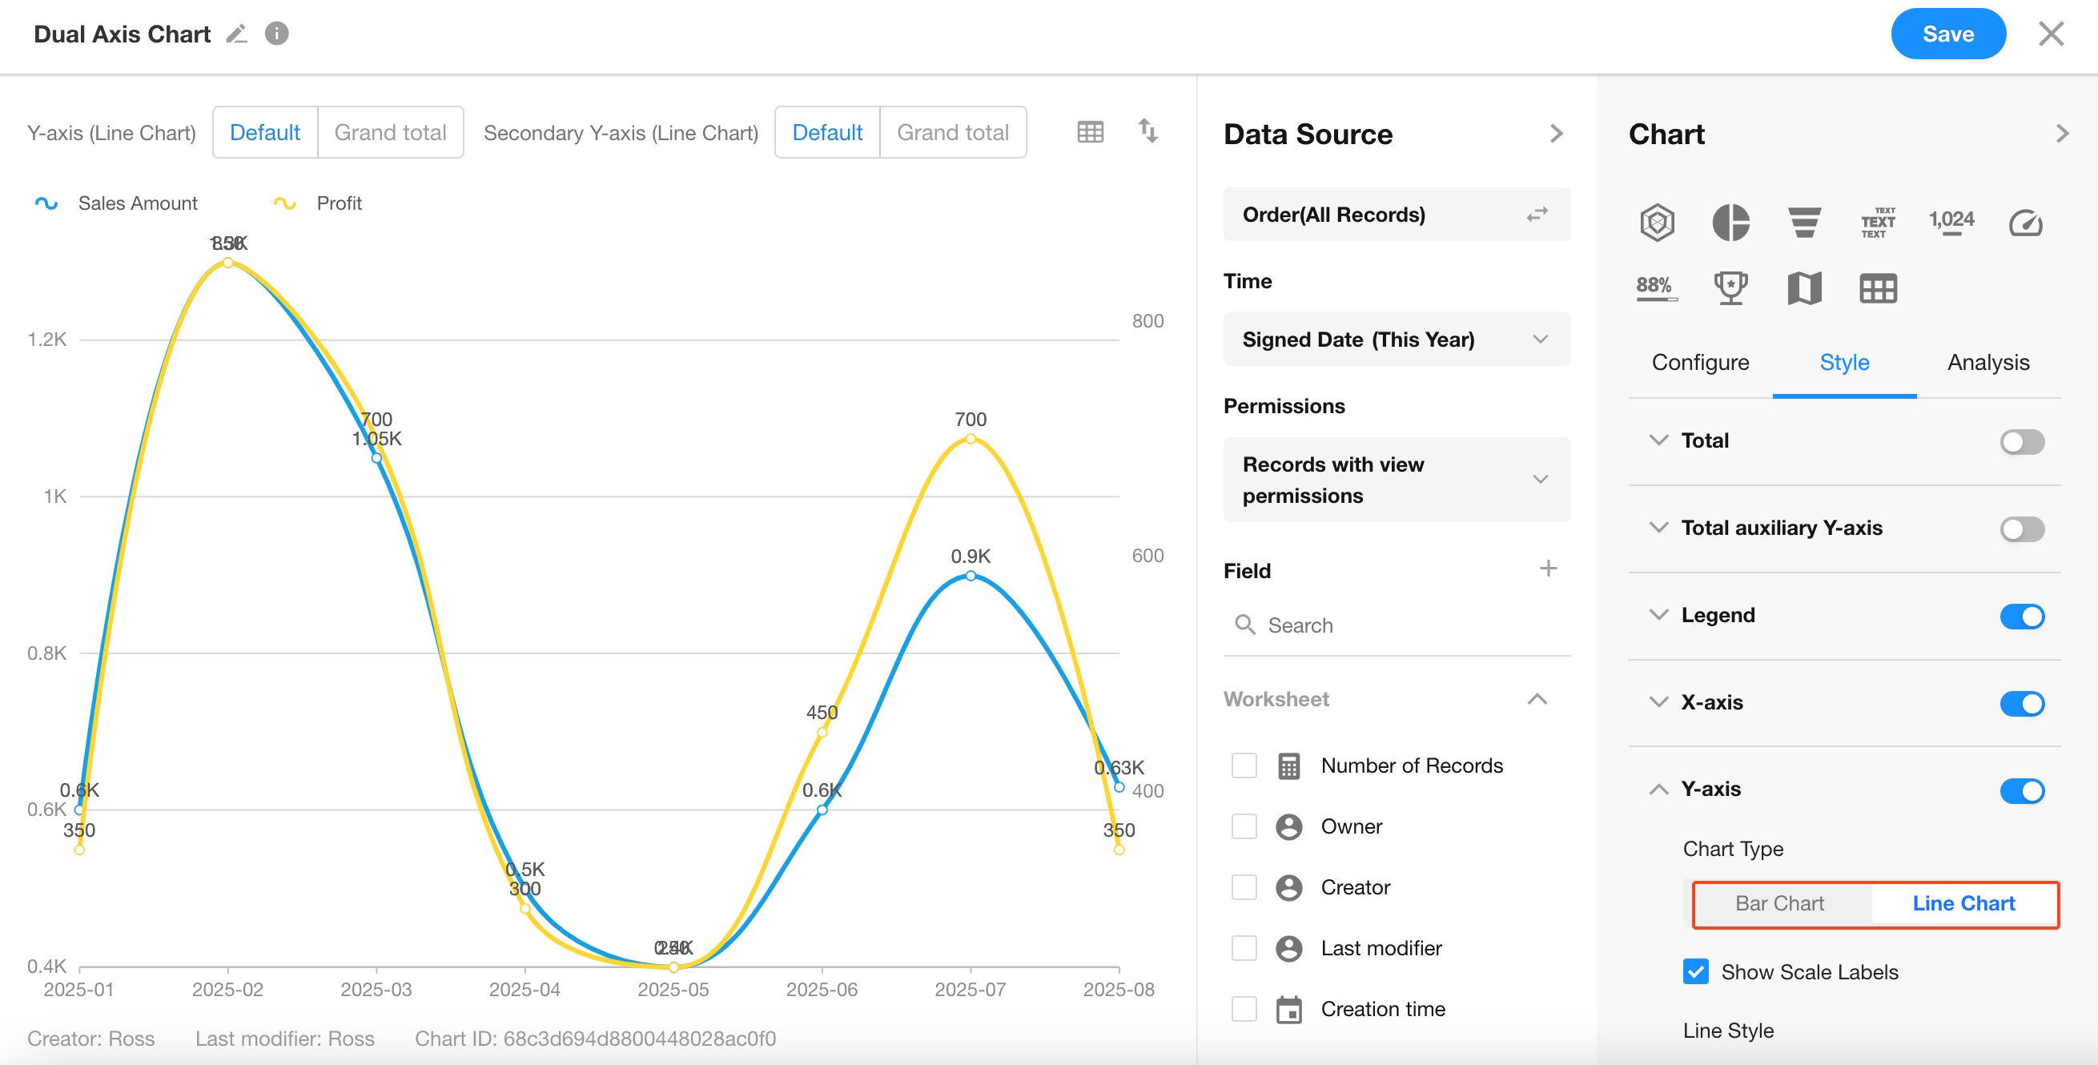
Task: Enable the Total toggle switch
Action: point(2021,442)
